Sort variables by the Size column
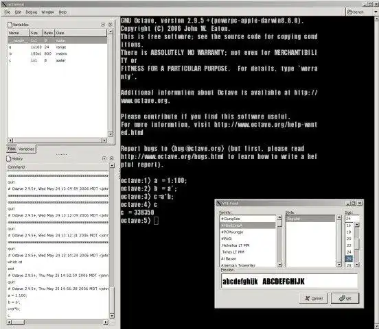Image resolution: width=379 pixels, height=329 pixels. 36,33
